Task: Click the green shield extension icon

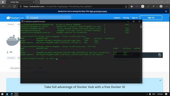Action: pyautogui.click(x=154, y=6)
